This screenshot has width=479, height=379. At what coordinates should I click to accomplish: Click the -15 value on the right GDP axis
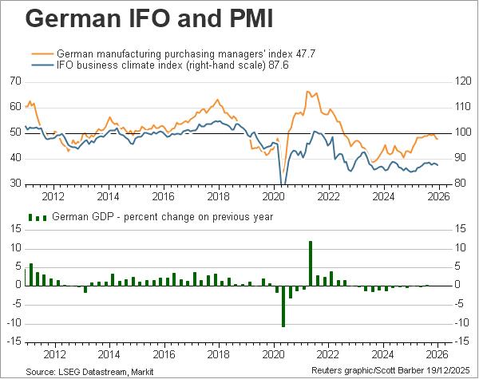click(461, 342)
